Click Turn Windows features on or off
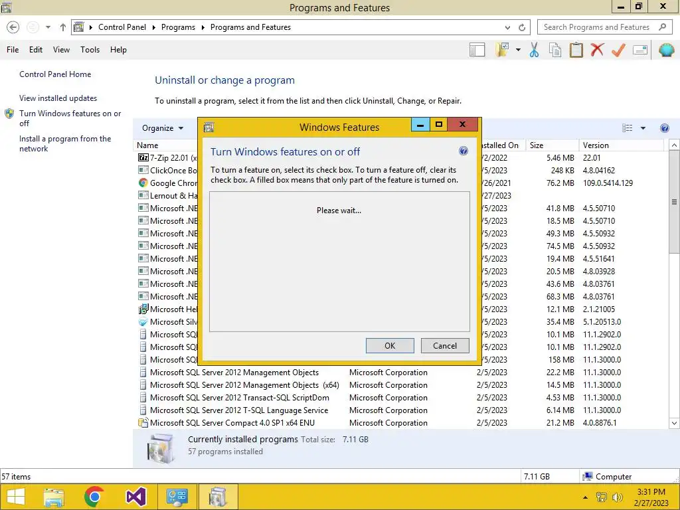This screenshot has height=510, width=680. [70, 118]
